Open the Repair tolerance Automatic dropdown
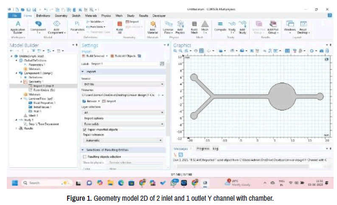Screen dimensions: 337x205 (122, 140)
